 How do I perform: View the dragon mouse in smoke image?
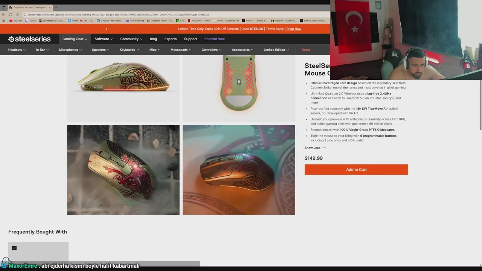[x=124, y=170]
